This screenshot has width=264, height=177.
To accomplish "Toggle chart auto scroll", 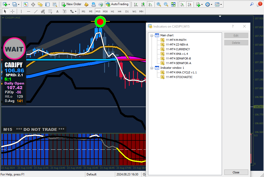I will tap(182, 4).
